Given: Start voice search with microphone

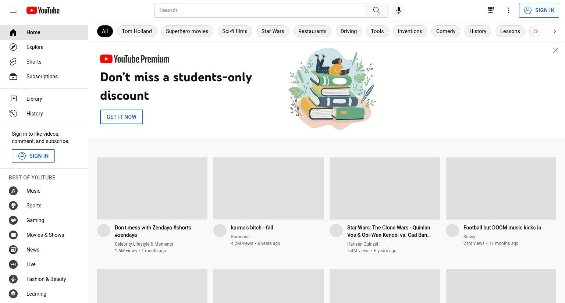Looking at the screenshot, I should click(x=399, y=10).
